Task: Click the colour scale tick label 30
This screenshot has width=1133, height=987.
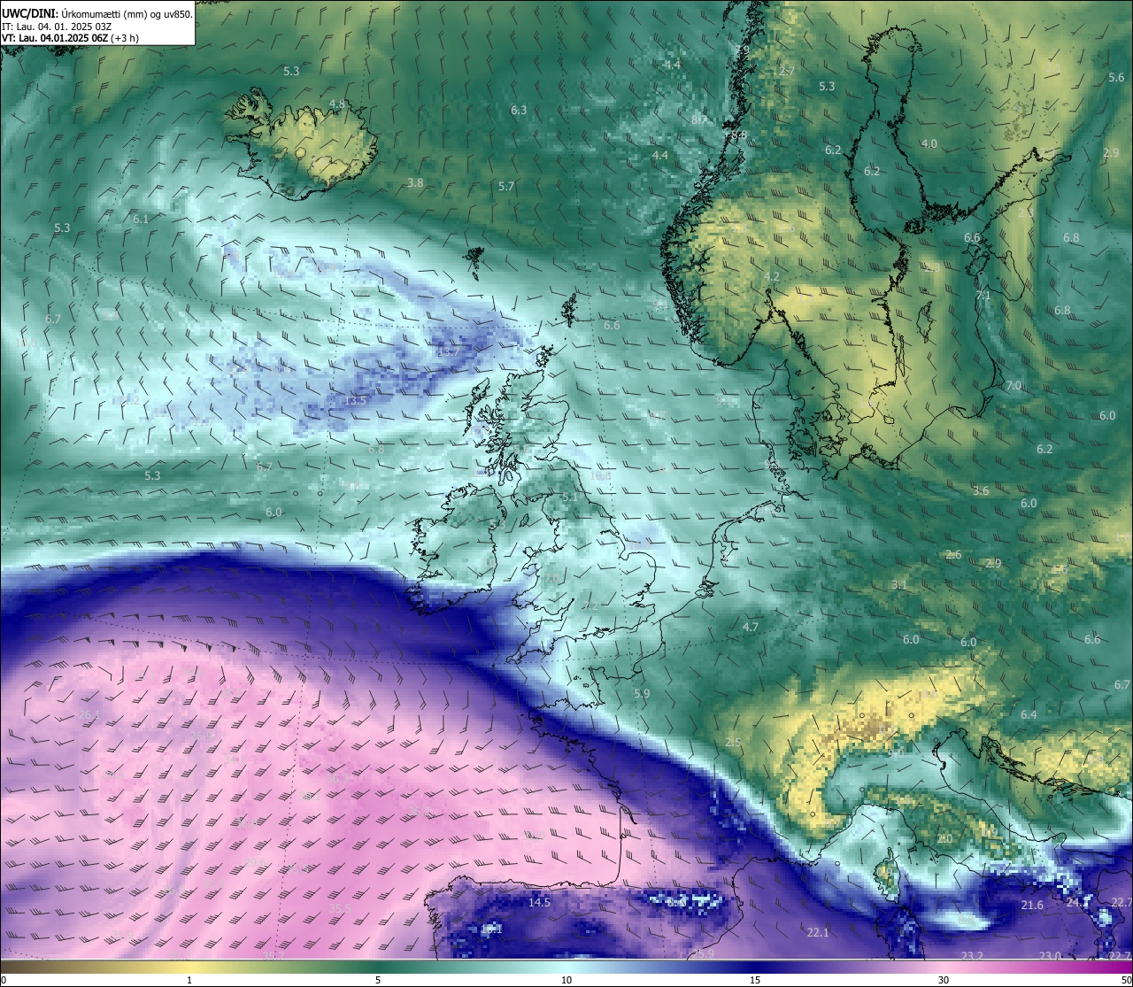Action: (x=944, y=980)
